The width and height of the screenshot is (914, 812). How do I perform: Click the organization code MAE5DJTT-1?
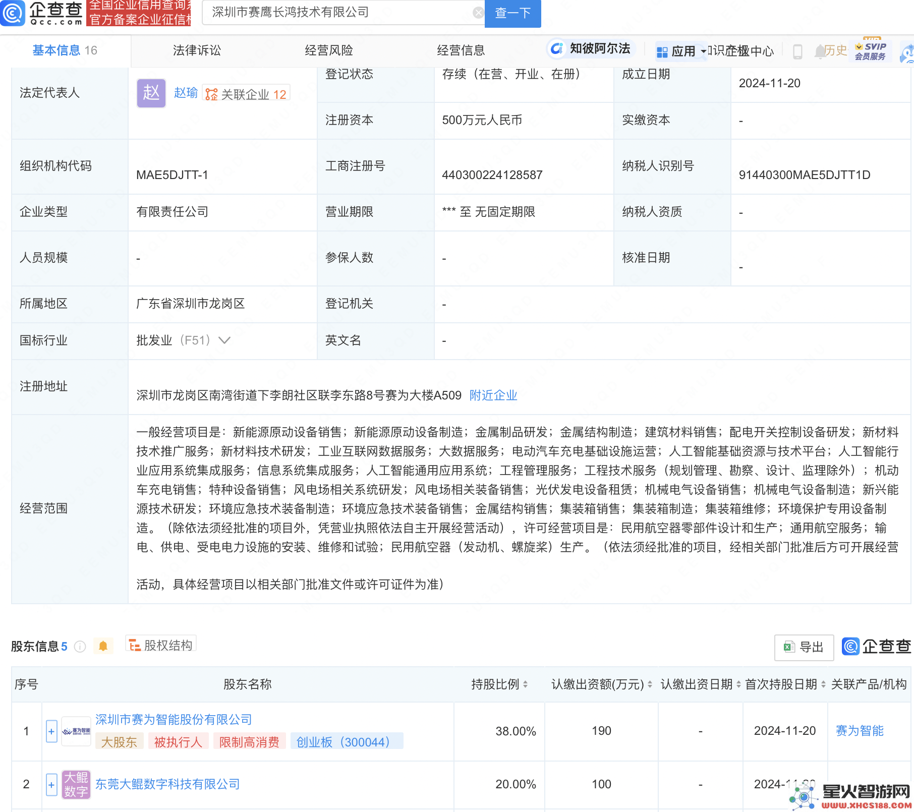point(172,175)
